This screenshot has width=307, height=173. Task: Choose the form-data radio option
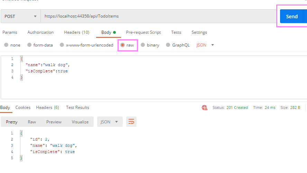[40, 45]
